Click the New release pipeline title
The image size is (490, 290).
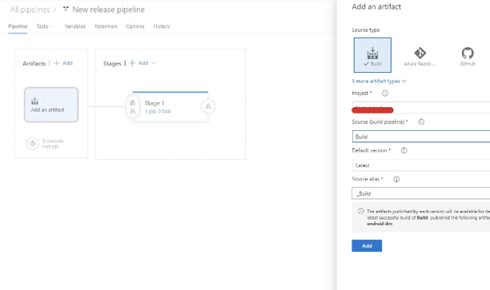point(108,10)
